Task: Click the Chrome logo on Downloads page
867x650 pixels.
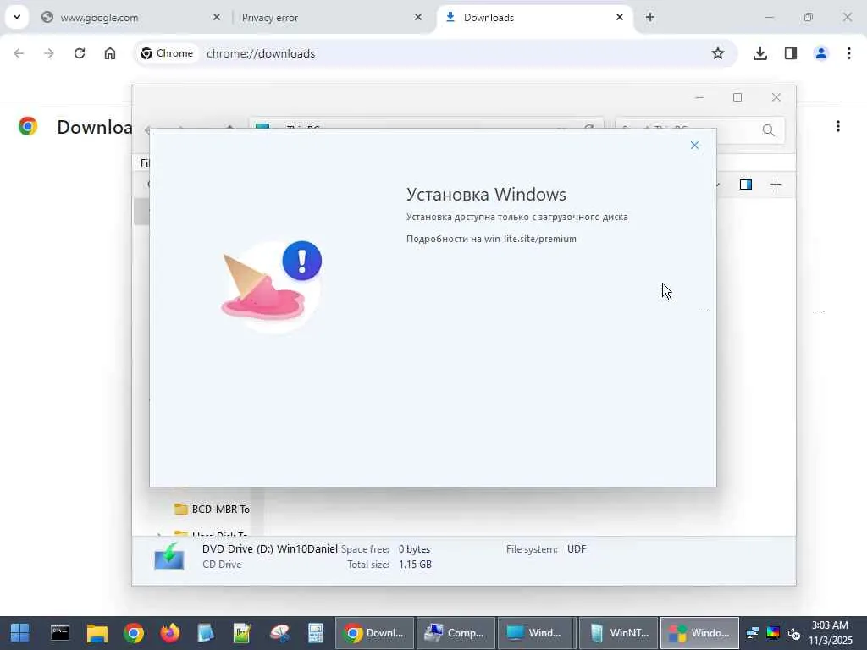Action: pos(28,127)
